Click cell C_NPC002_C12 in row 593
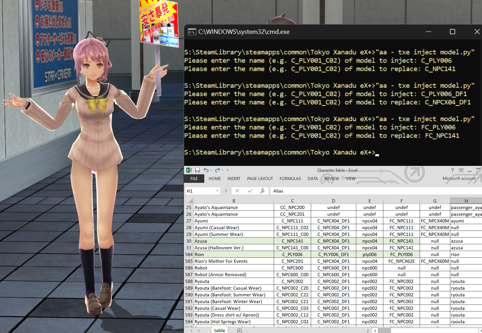482x333 pixels. pyautogui.click(x=292, y=315)
